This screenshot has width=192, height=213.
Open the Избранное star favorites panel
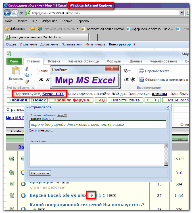15,29
